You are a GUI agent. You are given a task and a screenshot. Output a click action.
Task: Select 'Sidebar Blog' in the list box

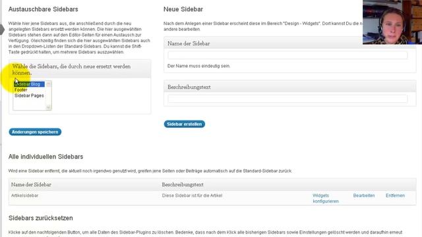29,84
